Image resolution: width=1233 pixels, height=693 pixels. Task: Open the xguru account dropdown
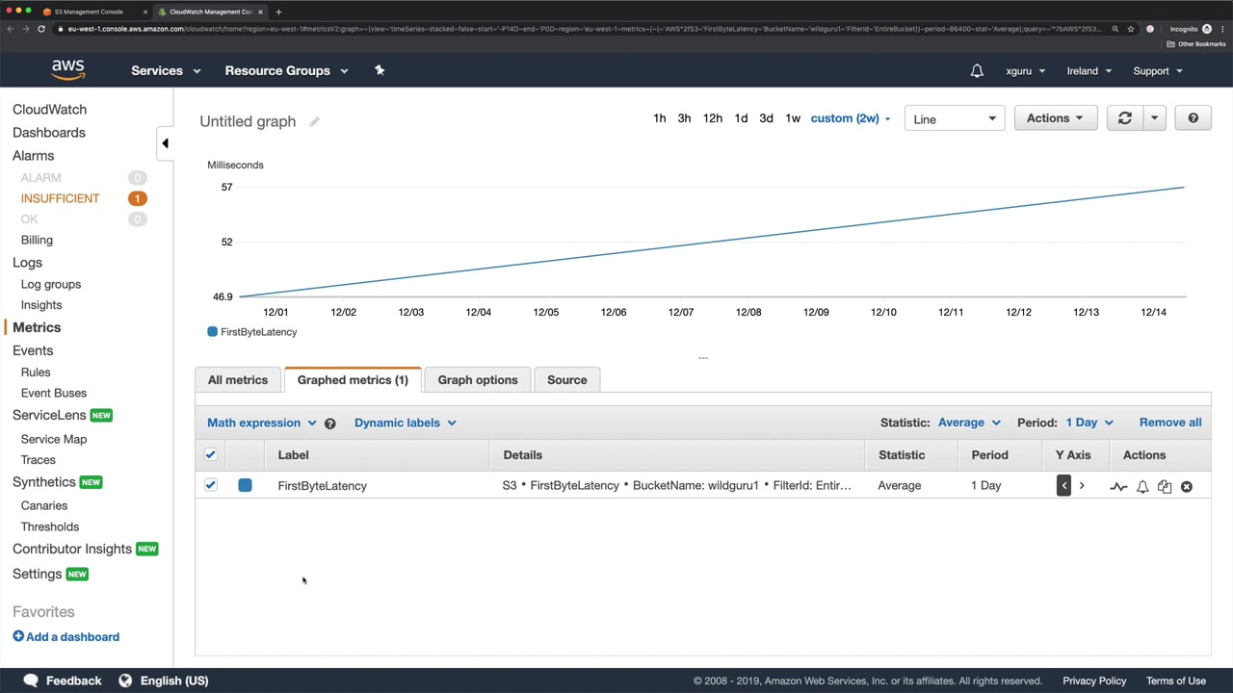coord(1026,70)
